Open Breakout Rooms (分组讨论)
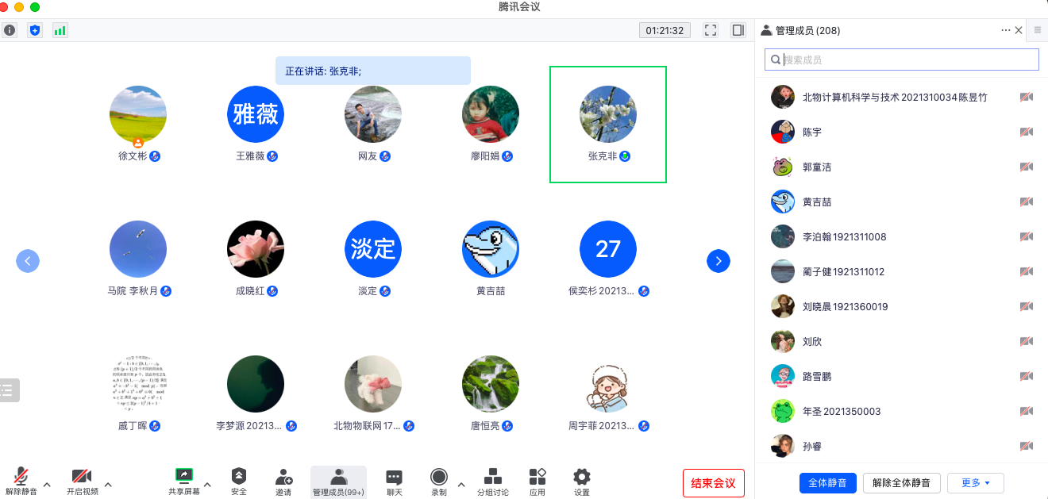Screen dimensions: 1048x499 pos(492,481)
